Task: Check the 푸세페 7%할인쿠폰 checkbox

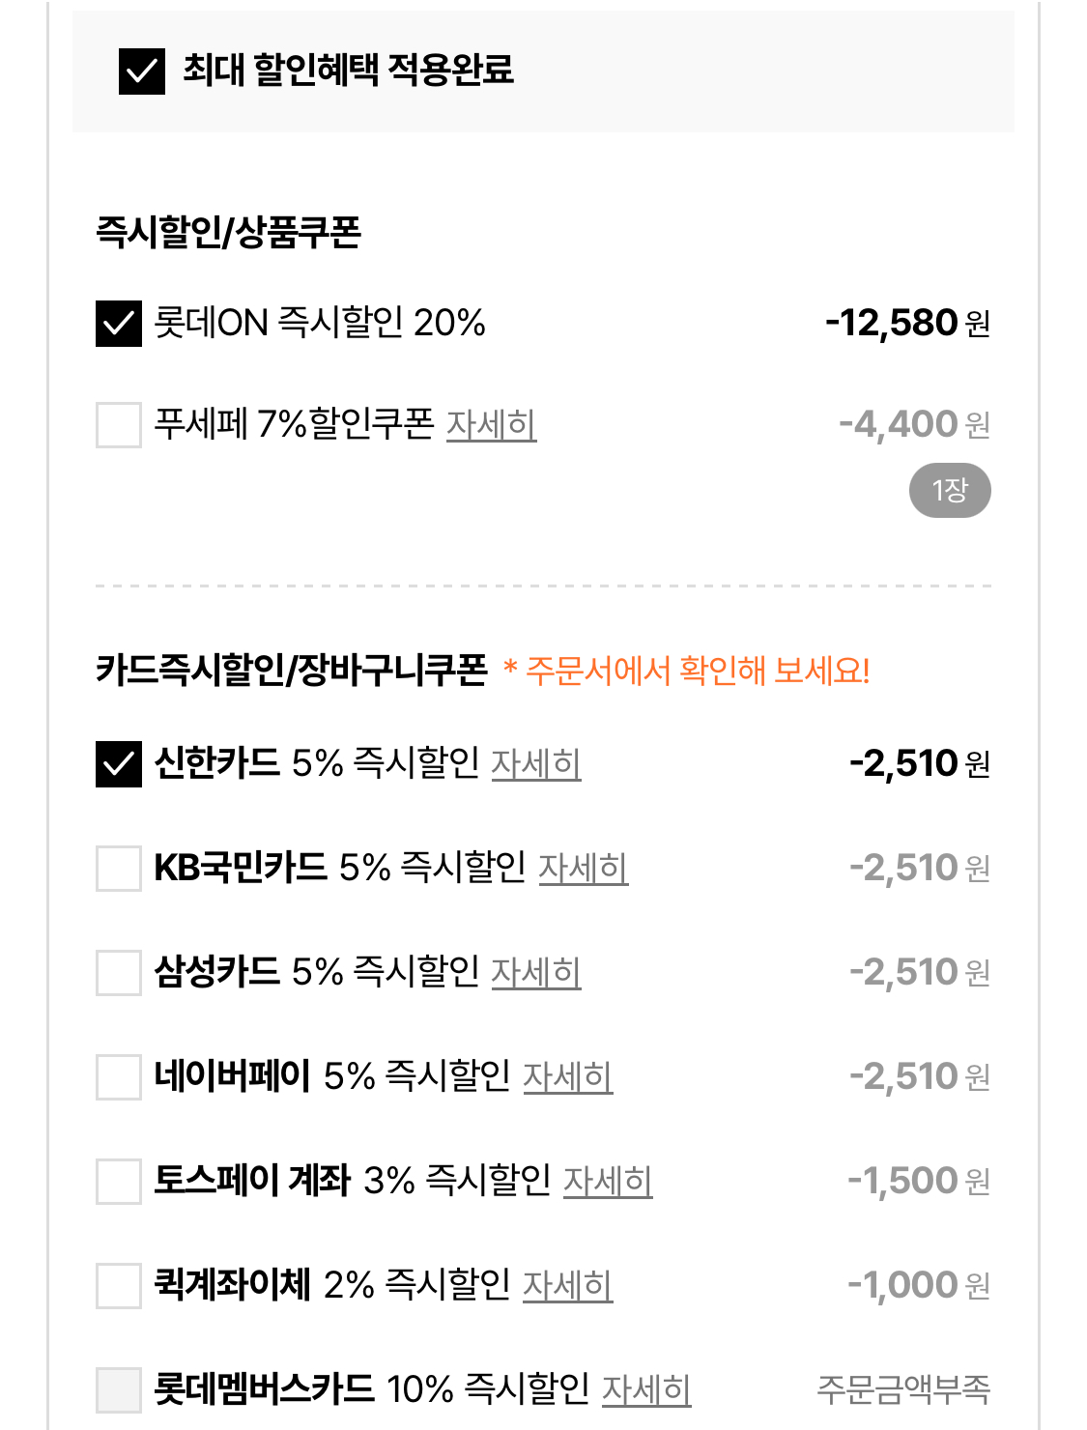Action: click(119, 425)
